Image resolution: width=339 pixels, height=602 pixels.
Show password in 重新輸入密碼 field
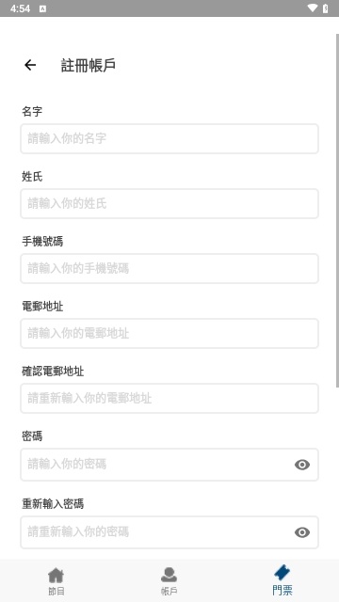(x=302, y=532)
